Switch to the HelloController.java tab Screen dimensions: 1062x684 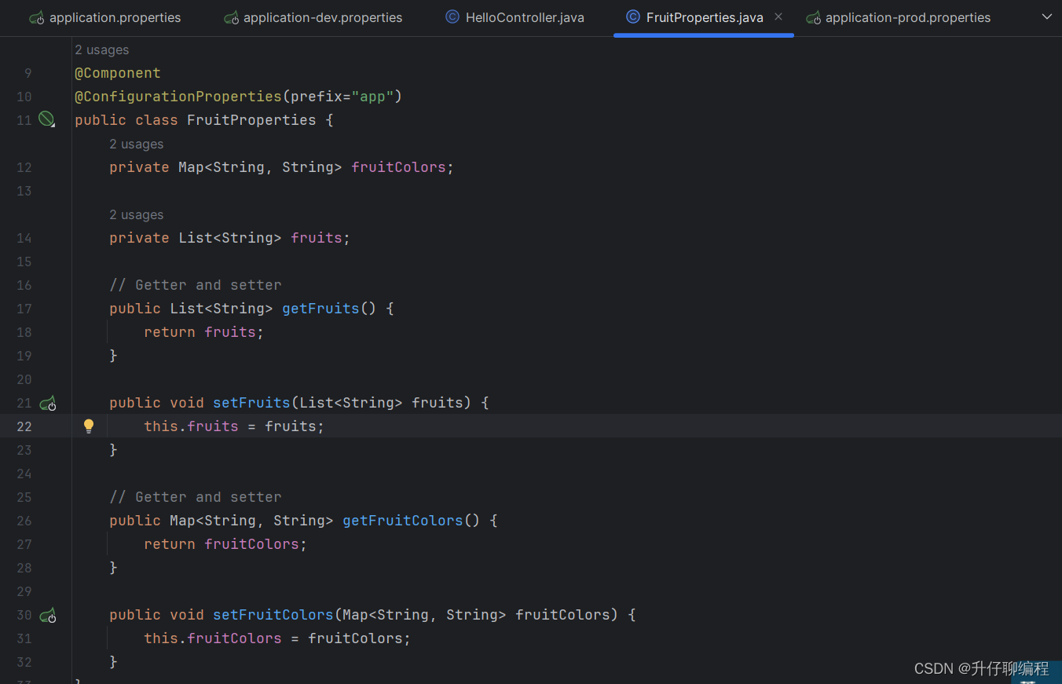[x=515, y=17]
